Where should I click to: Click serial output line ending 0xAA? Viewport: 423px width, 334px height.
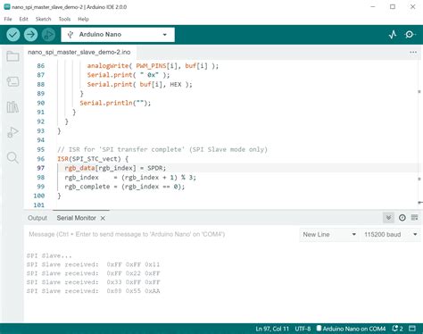pos(93,291)
